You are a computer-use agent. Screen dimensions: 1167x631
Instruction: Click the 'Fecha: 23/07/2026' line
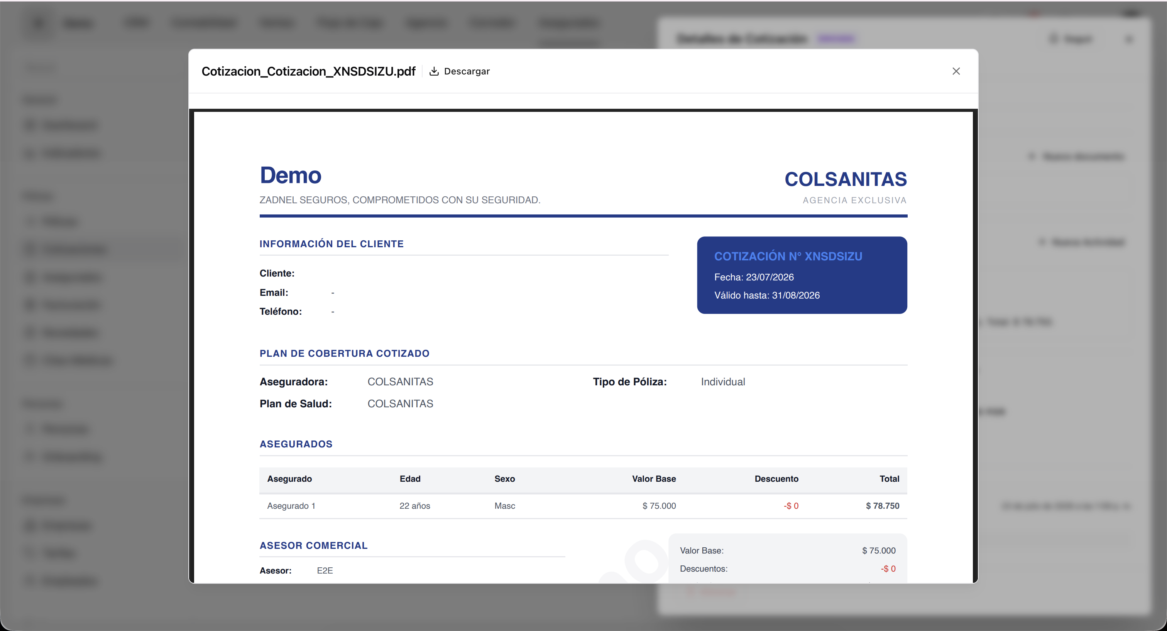pos(754,277)
